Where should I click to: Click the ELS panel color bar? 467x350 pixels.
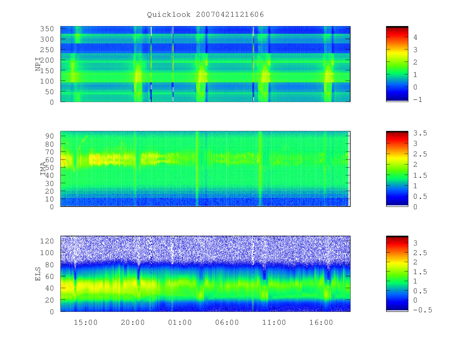(397, 273)
